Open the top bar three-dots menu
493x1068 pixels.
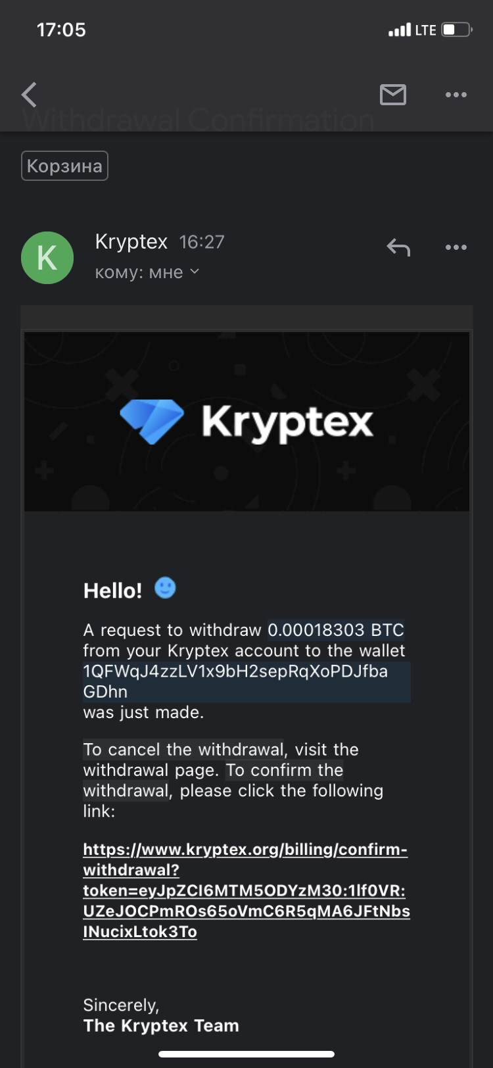(x=456, y=95)
